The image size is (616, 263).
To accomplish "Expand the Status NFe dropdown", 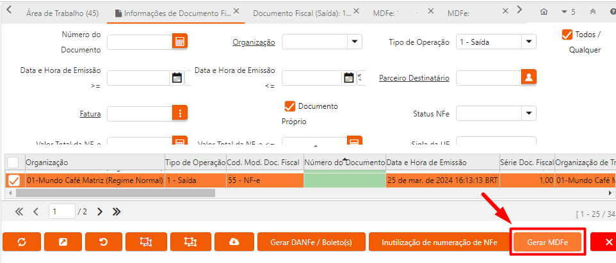I will pos(528,113).
